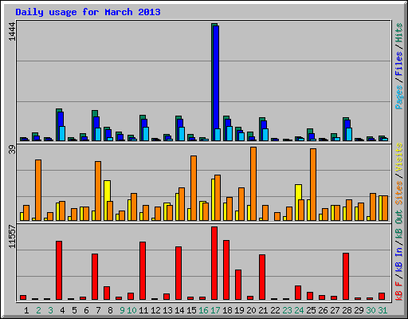Click the red kB bar for day 17
The width and height of the screenshot is (408, 319).
point(214,263)
